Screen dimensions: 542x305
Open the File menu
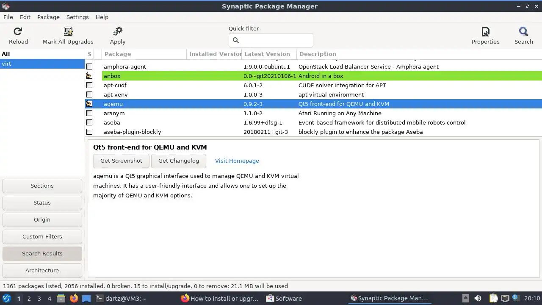click(x=8, y=17)
